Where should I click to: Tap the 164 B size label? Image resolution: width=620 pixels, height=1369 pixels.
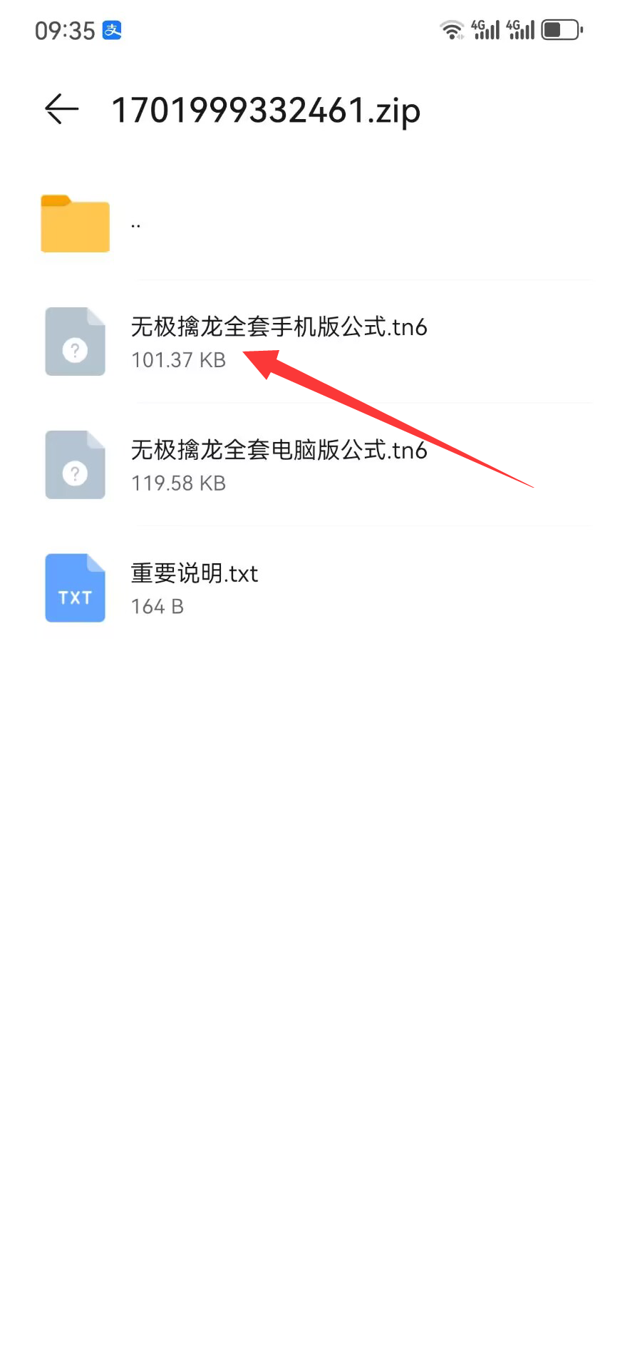tap(157, 607)
